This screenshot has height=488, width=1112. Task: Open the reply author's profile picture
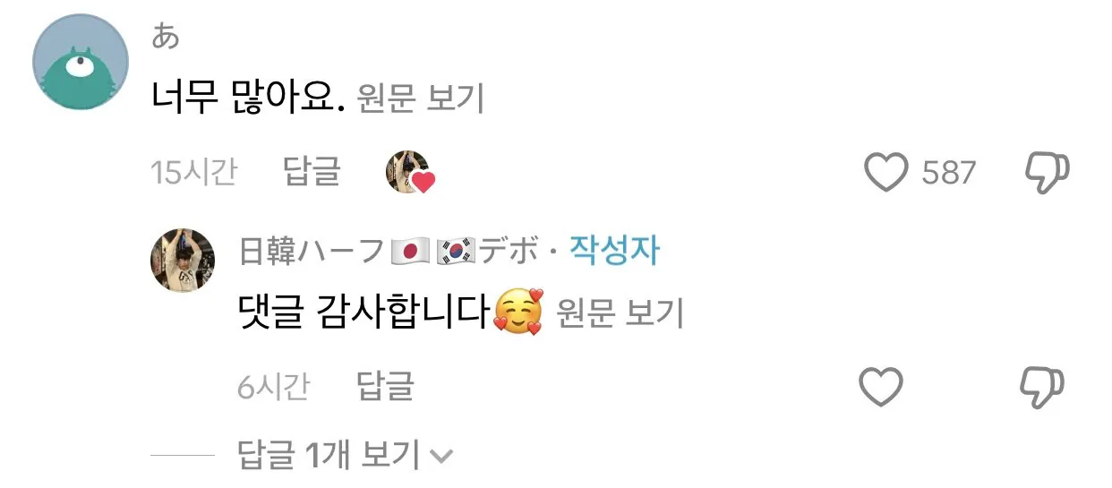tap(182, 260)
